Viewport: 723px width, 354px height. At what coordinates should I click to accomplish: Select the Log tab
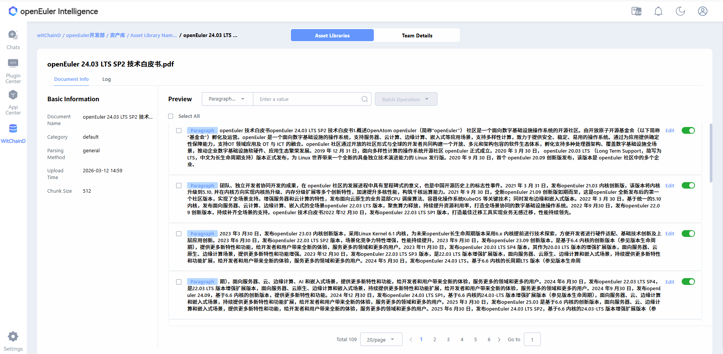pyautogui.click(x=106, y=79)
